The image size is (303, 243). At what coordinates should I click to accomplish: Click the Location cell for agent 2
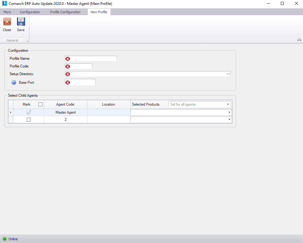(x=109, y=119)
